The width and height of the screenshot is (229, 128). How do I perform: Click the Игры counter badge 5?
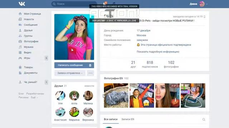click(46, 58)
